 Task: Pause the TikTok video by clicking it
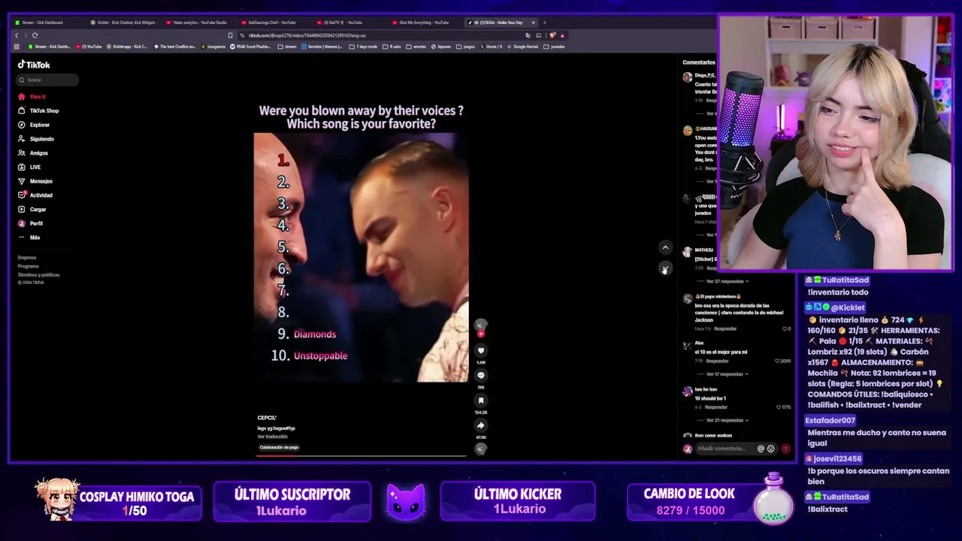pos(362,258)
